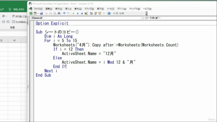The width and height of the screenshot is (217, 122).
Task: Open the ツール(T) menu
Action: click(111, 9)
